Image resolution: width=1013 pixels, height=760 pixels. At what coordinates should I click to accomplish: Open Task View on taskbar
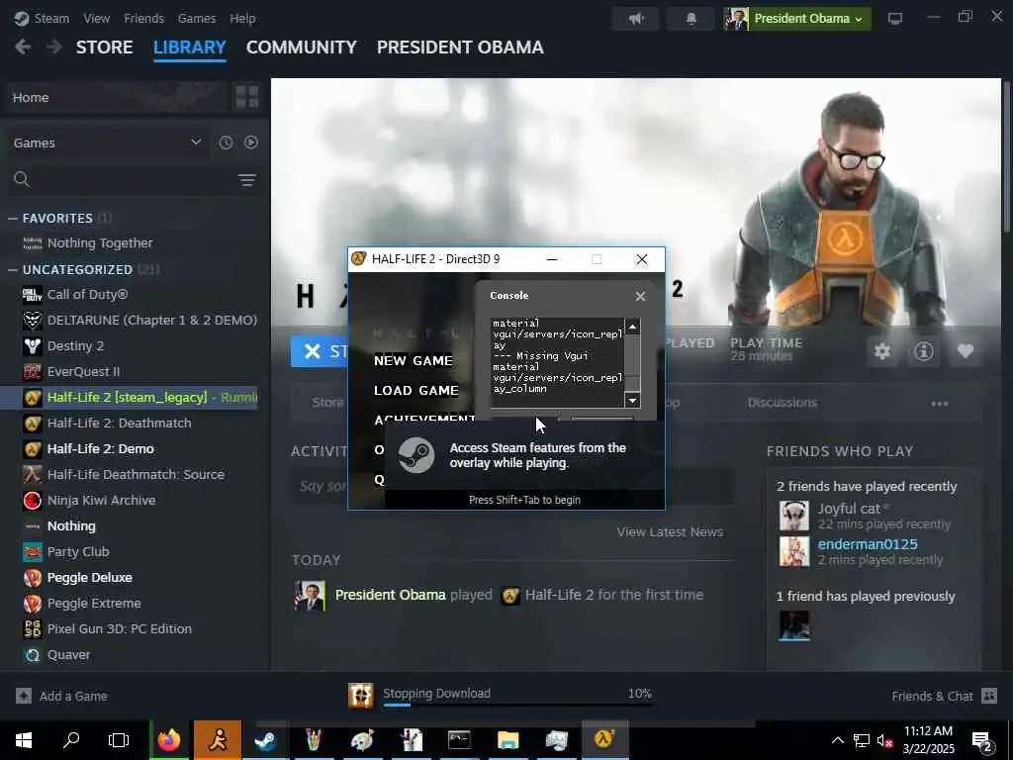coord(119,740)
